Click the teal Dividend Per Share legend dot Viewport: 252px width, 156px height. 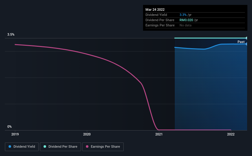click(x=45, y=146)
